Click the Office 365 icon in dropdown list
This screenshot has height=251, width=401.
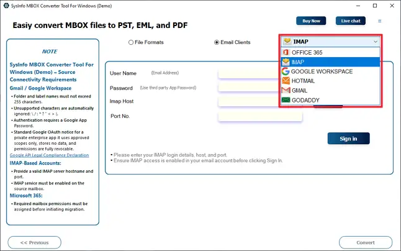point(286,52)
